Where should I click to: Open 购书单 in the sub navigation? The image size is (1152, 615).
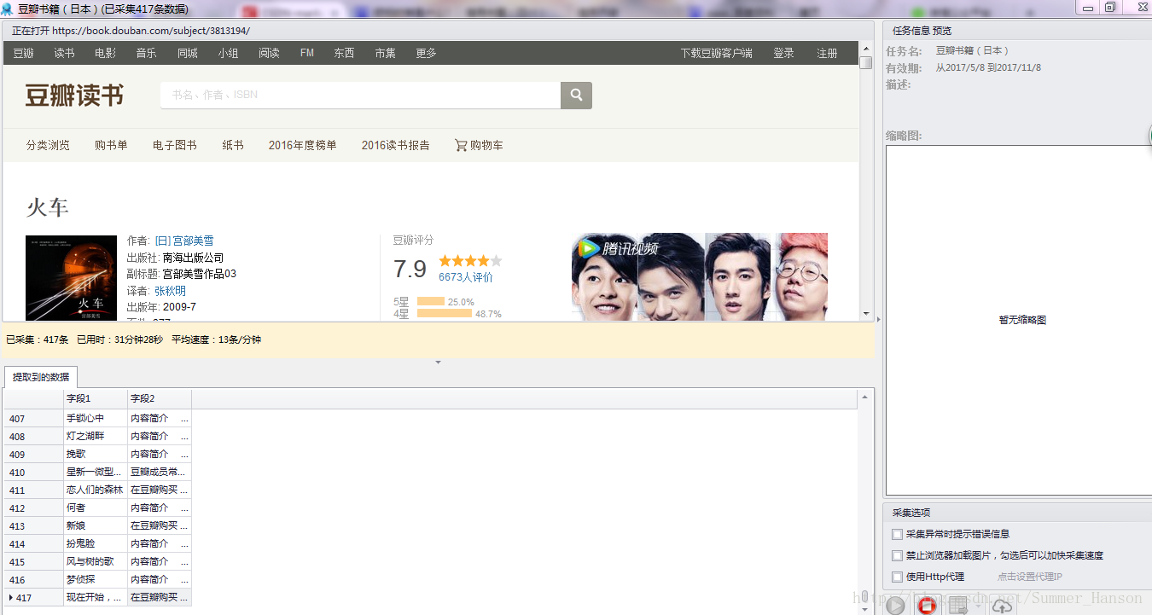111,145
